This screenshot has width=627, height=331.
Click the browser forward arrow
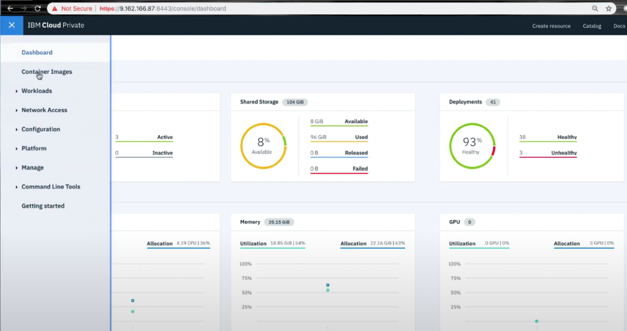click(24, 8)
